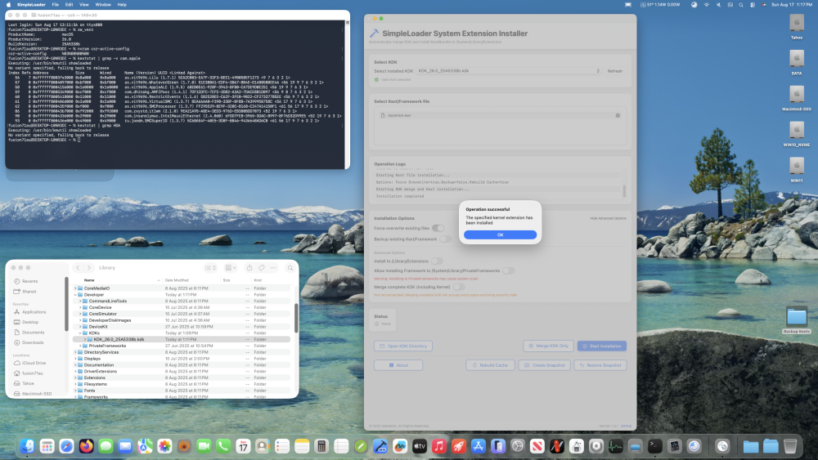The height and width of the screenshot is (460, 818).
Task: Open the Trash in the Dock
Action: (790, 446)
